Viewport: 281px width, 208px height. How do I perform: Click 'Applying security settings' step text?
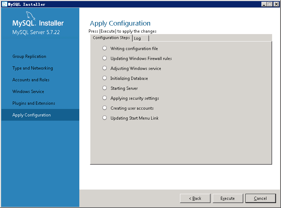[x=134, y=98]
